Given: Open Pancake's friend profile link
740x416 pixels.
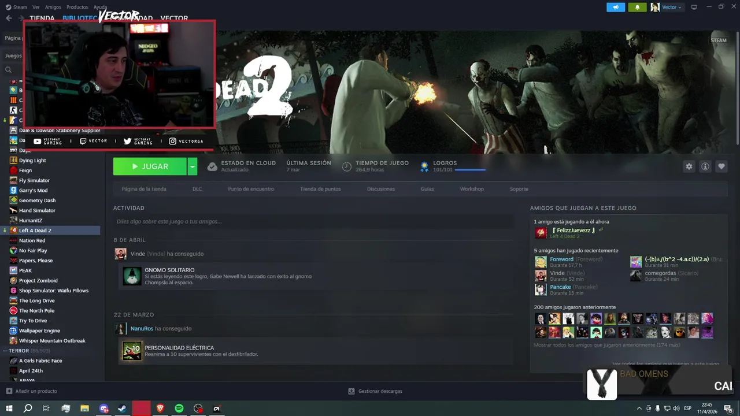Looking at the screenshot, I should 560,287.
